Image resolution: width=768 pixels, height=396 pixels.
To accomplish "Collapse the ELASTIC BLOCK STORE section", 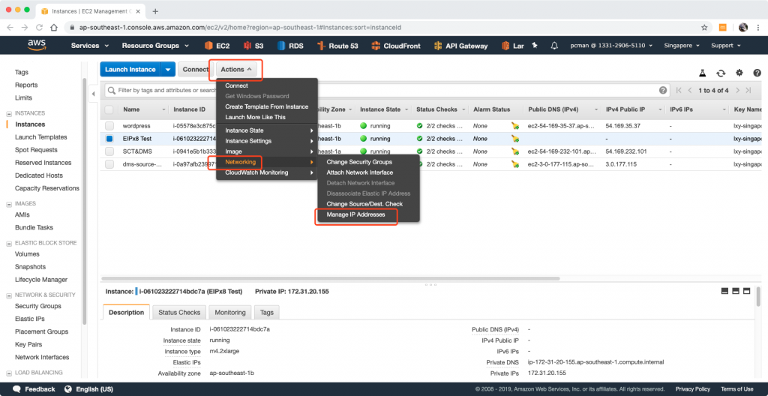I will 9,243.
